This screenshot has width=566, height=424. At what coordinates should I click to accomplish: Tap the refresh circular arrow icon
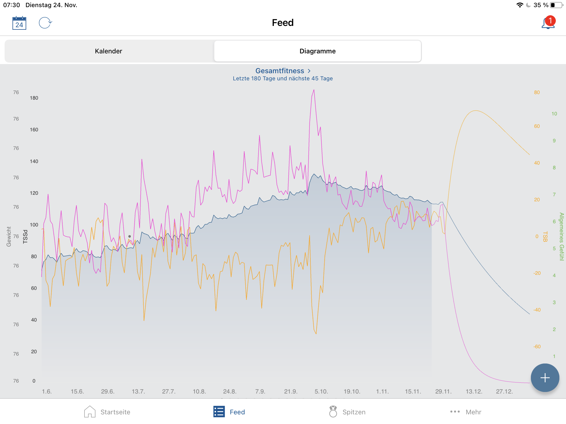[x=45, y=23]
